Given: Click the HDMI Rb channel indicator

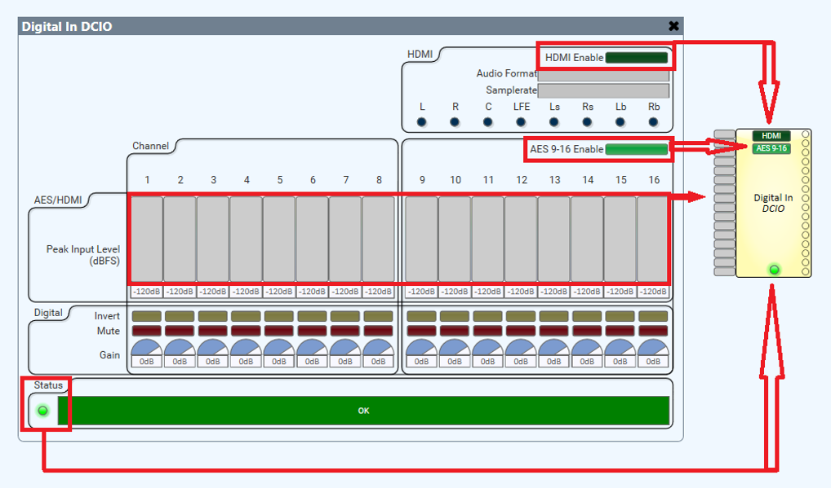Looking at the screenshot, I should click(x=653, y=122).
